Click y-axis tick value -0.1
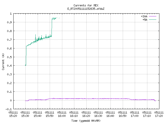This screenshot has height=123, width=164. click(x=8, y=109)
